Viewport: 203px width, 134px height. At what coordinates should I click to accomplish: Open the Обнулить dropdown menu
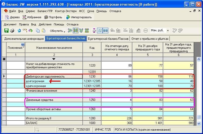[x=57, y=31]
